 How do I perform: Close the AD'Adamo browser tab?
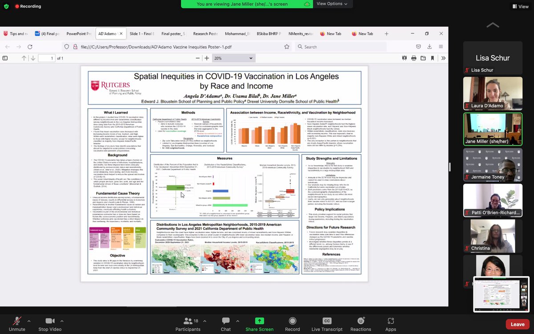(121, 34)
